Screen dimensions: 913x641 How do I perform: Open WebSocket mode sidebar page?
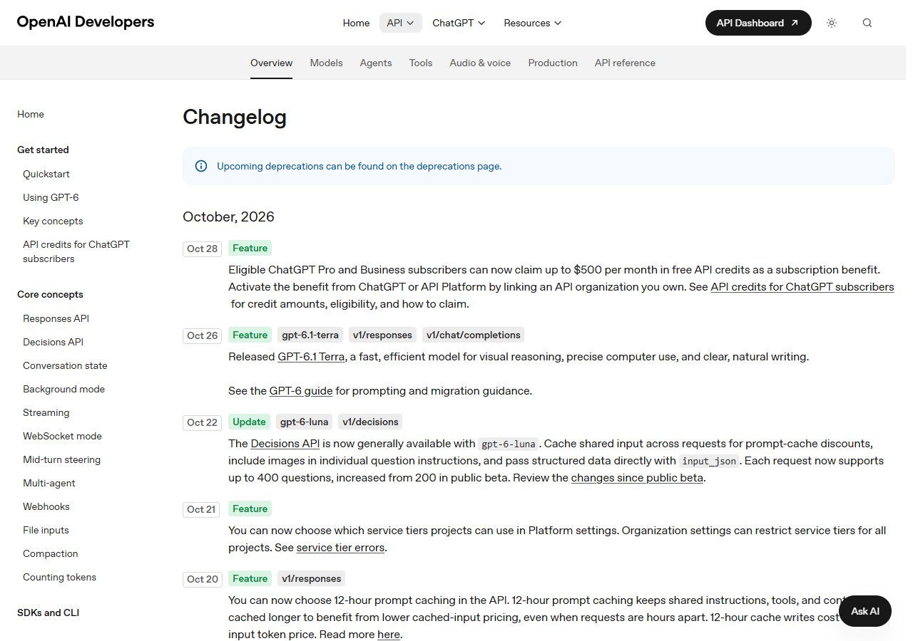pos(62,436)
